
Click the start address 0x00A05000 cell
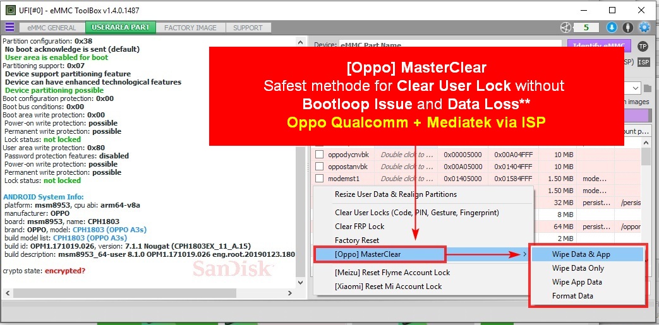[x=463, y=166]
